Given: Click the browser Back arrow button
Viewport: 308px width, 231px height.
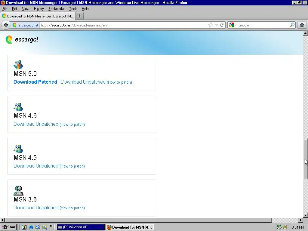Looking at the screenshot, I should point(6,25).
